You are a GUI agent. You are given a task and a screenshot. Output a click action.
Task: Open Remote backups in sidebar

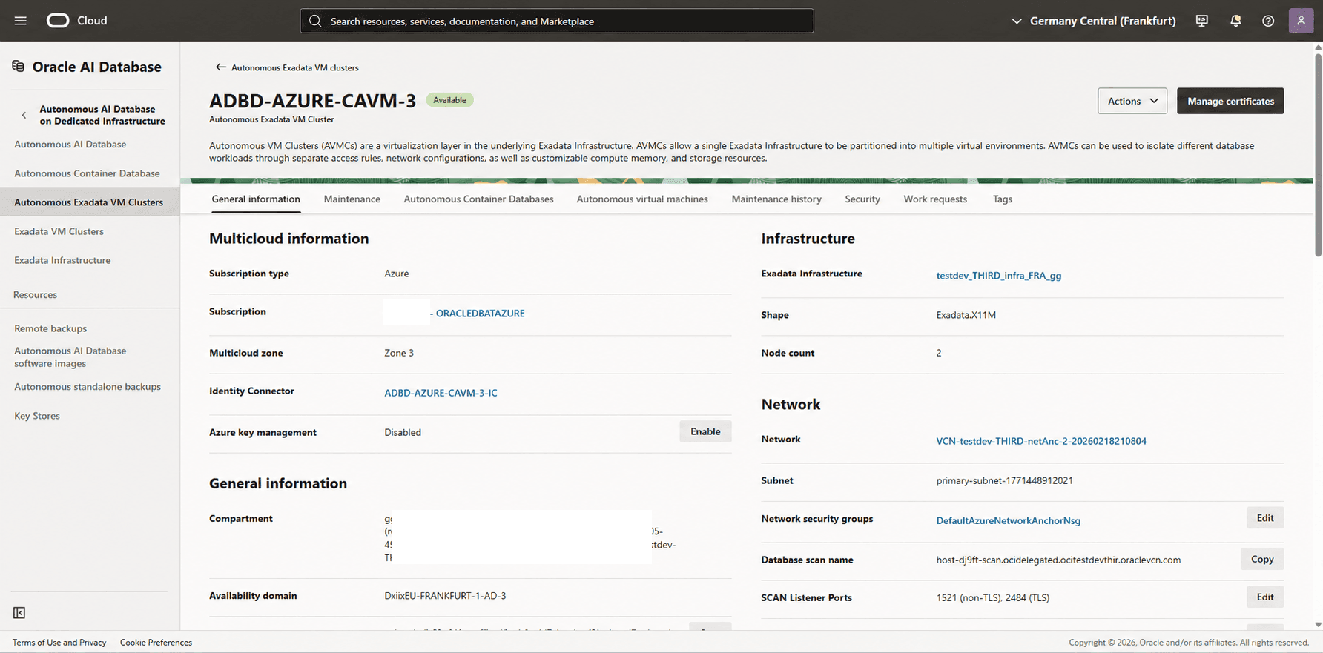click(x=50, y=328)
